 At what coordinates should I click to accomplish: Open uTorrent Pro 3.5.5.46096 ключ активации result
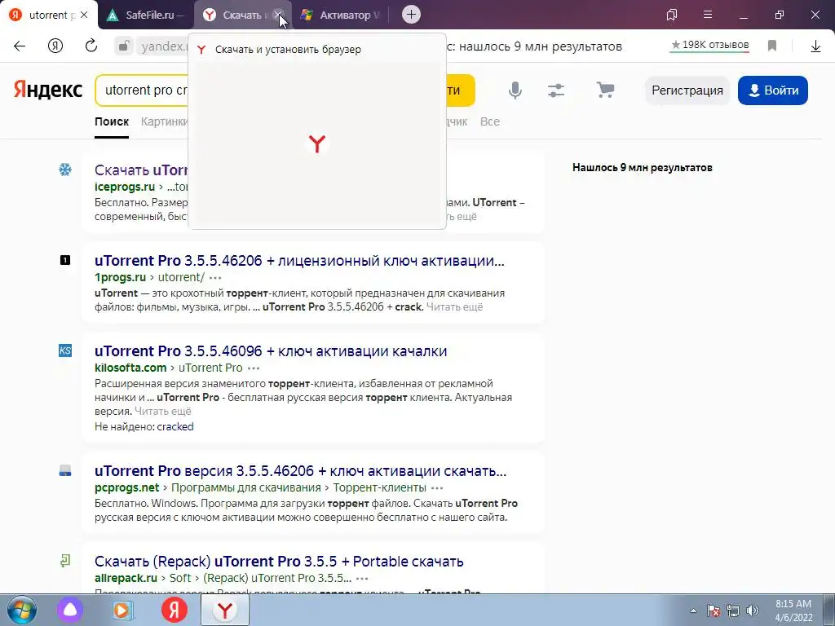point(271,351)
